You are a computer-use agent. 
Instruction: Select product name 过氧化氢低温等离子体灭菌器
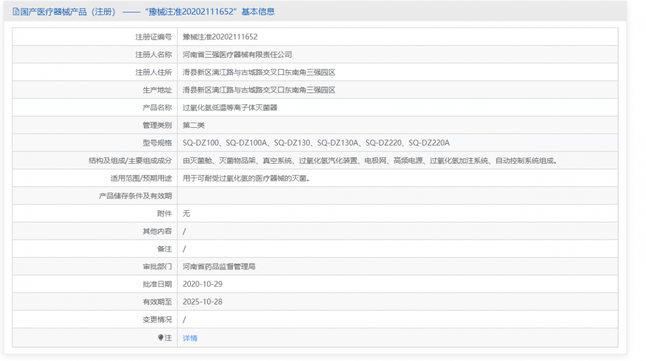pos(230,108)
